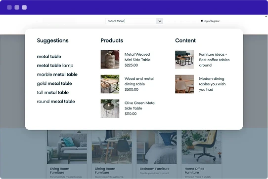This screenshot has width=268, height=179.
Task: Click the Login/Register user icon
Action: click(202, 21)
